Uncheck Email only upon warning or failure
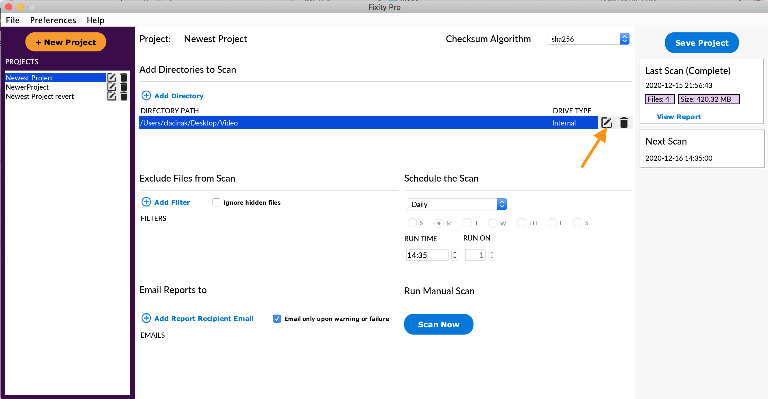 point(277,319)
